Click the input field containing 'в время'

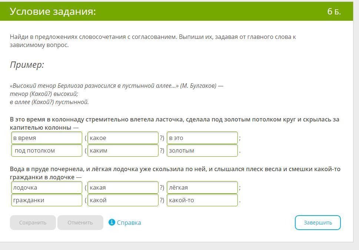46,138
